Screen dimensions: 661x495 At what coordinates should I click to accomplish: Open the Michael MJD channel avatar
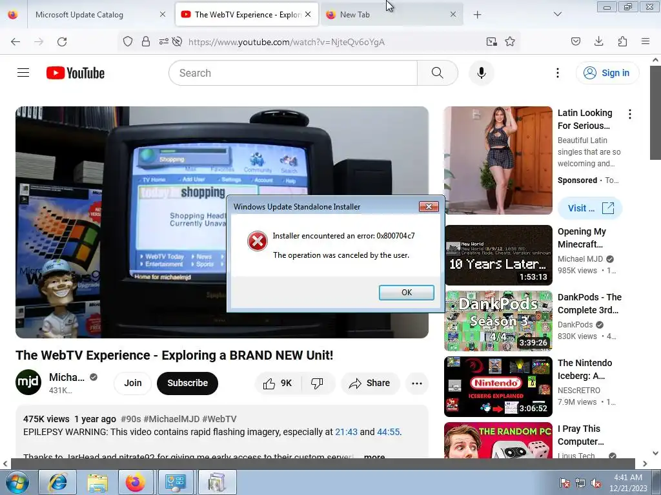(x=28, y=382)
